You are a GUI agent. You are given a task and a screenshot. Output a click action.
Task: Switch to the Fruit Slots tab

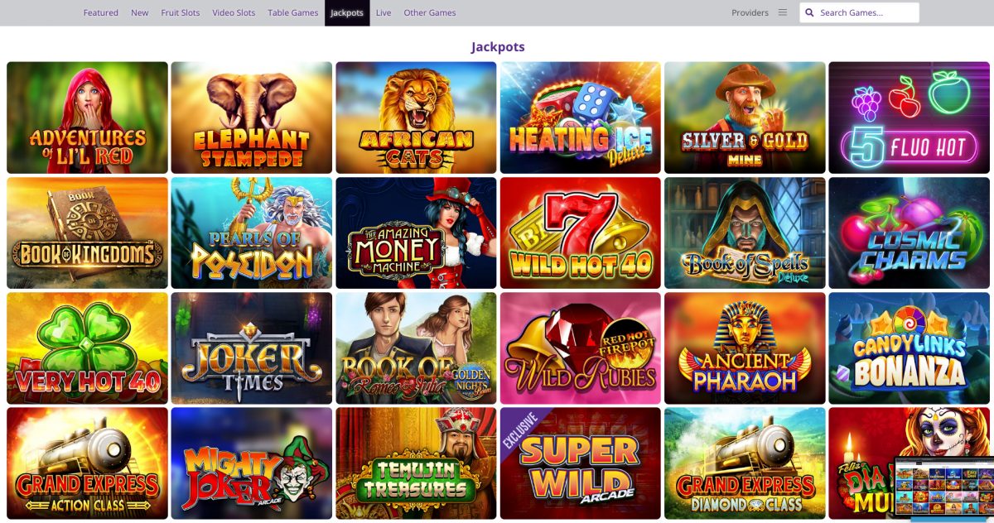tap(181, 12)
